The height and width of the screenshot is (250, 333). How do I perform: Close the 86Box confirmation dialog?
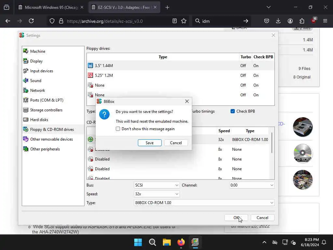click(x=187, y=102)
